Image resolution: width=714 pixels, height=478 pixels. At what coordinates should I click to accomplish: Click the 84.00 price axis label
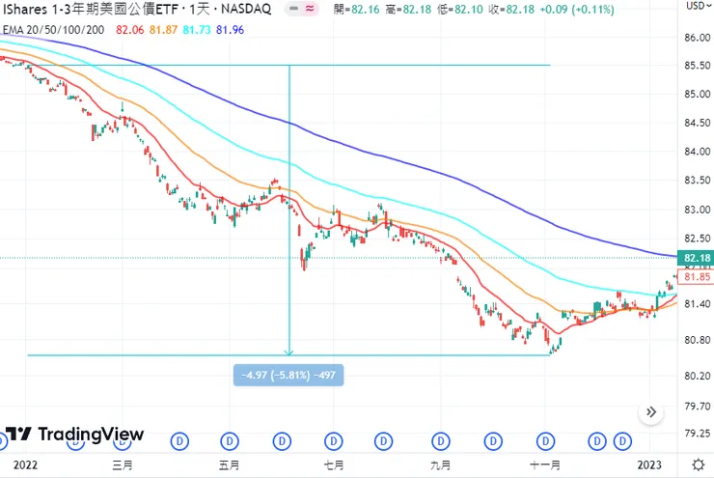click(x=698, y=152)
